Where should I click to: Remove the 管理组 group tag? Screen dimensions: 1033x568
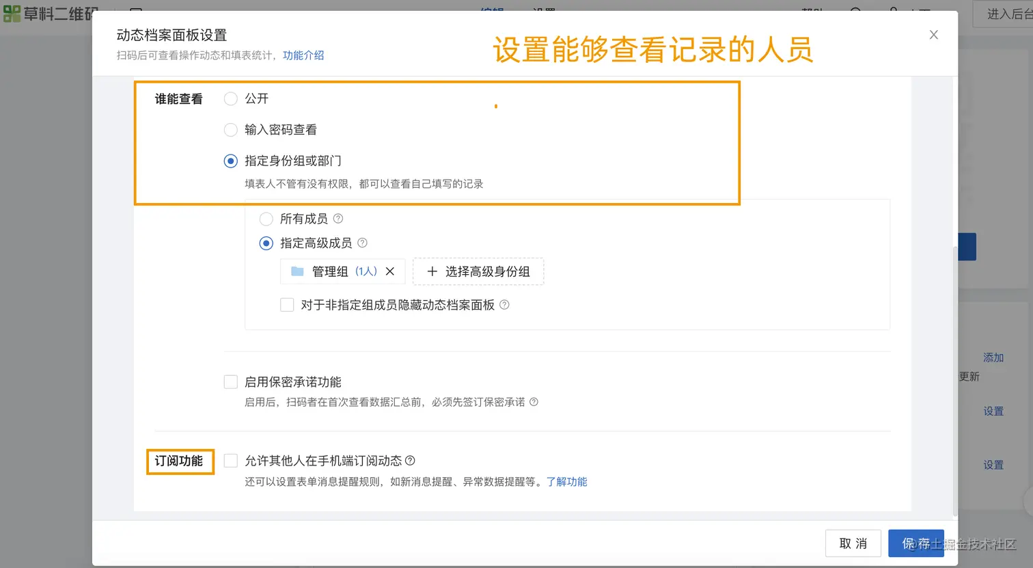point(390,271)
